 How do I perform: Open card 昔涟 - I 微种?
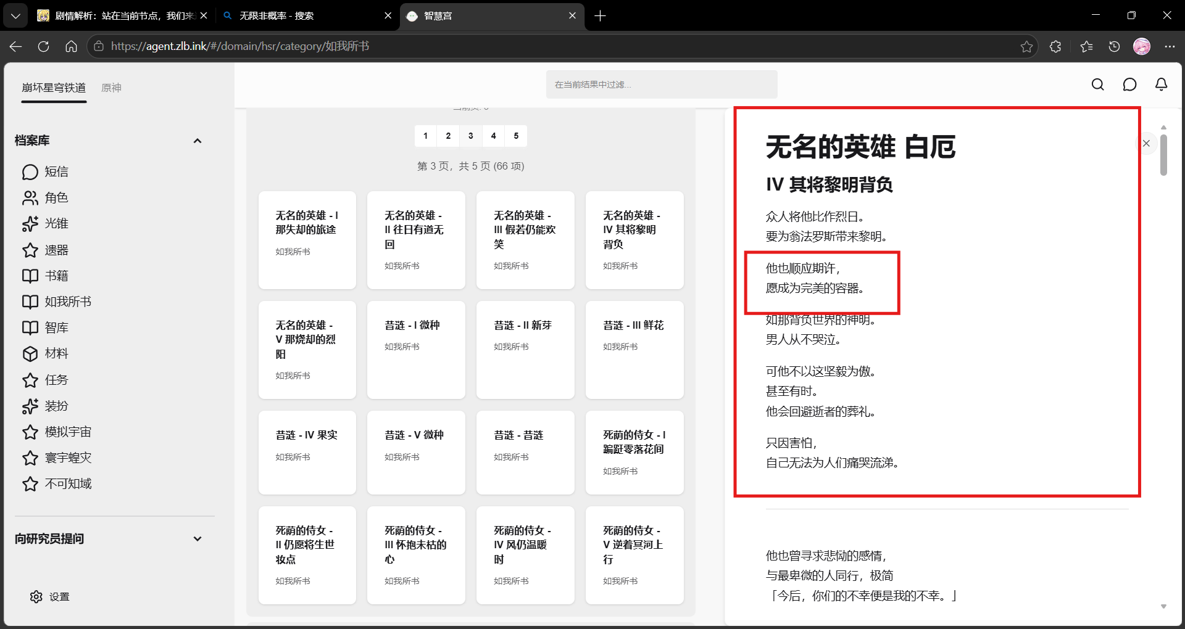pos(416,350)
